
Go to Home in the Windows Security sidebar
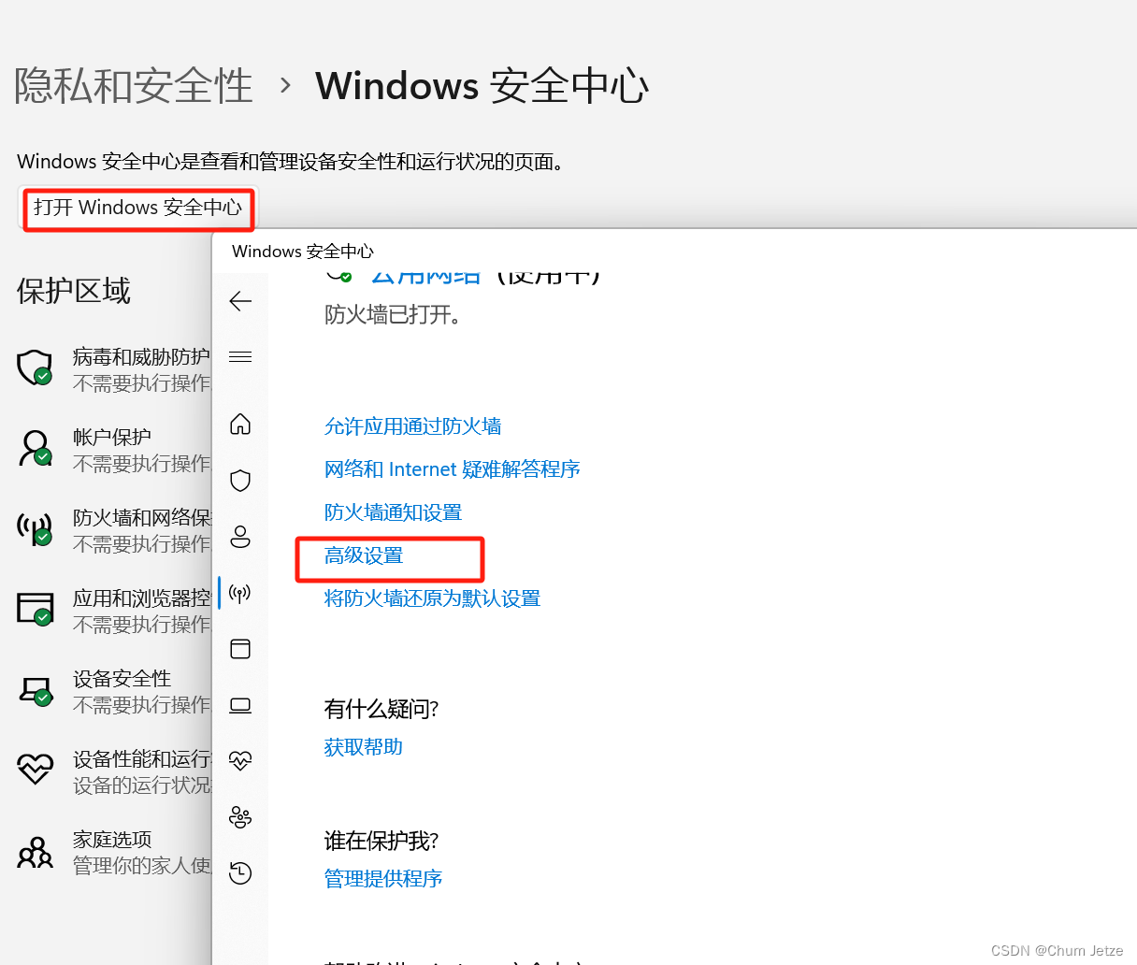point(240,424)
